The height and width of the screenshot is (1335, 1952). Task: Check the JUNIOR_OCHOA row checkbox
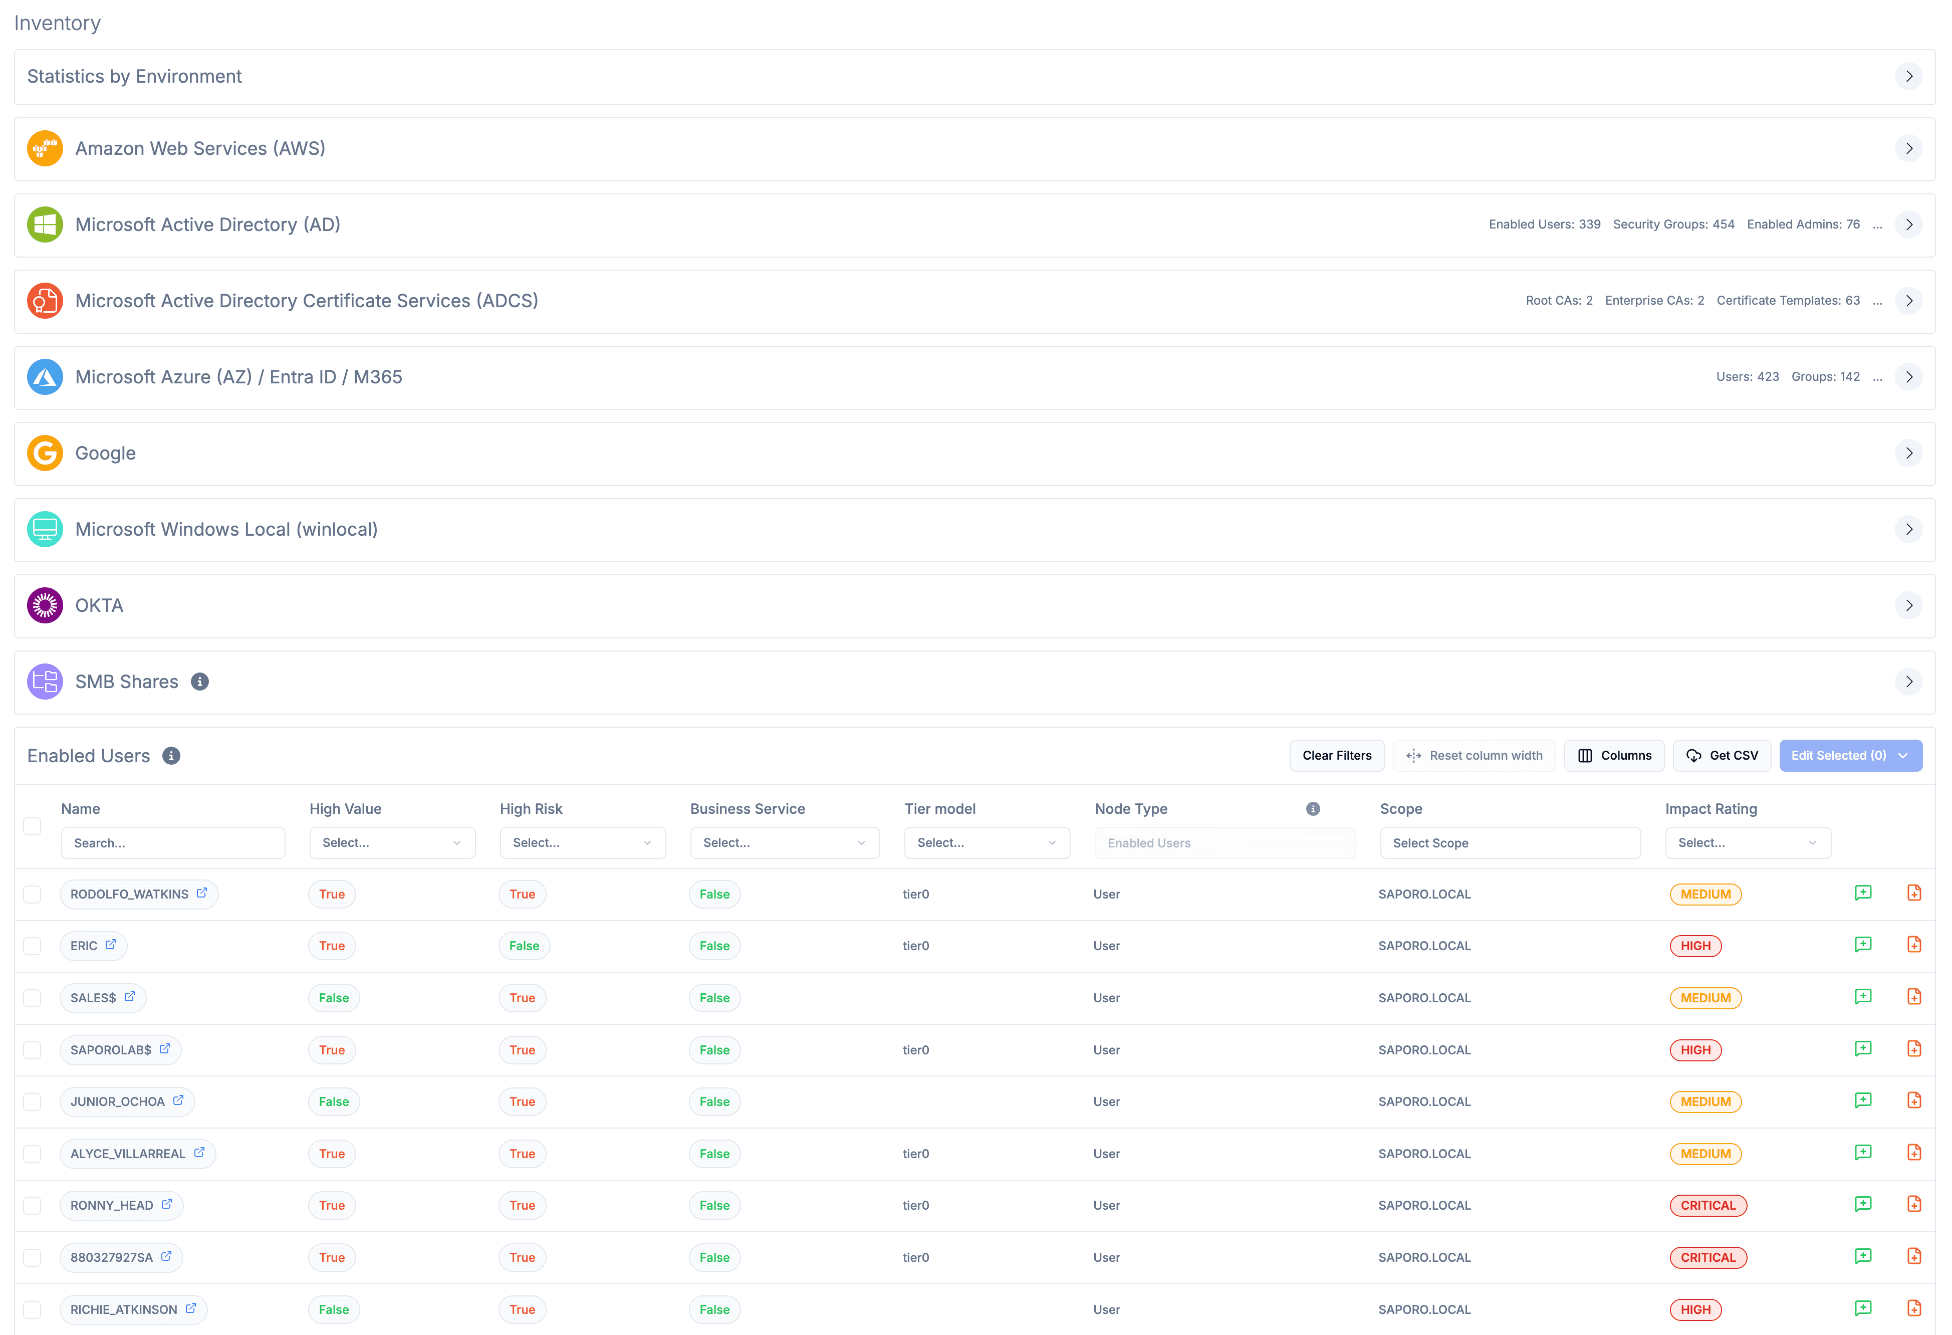pyautogui.click(x=32, y=1102)
